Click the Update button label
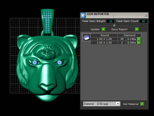154x116 pixels. coord(95,29)
